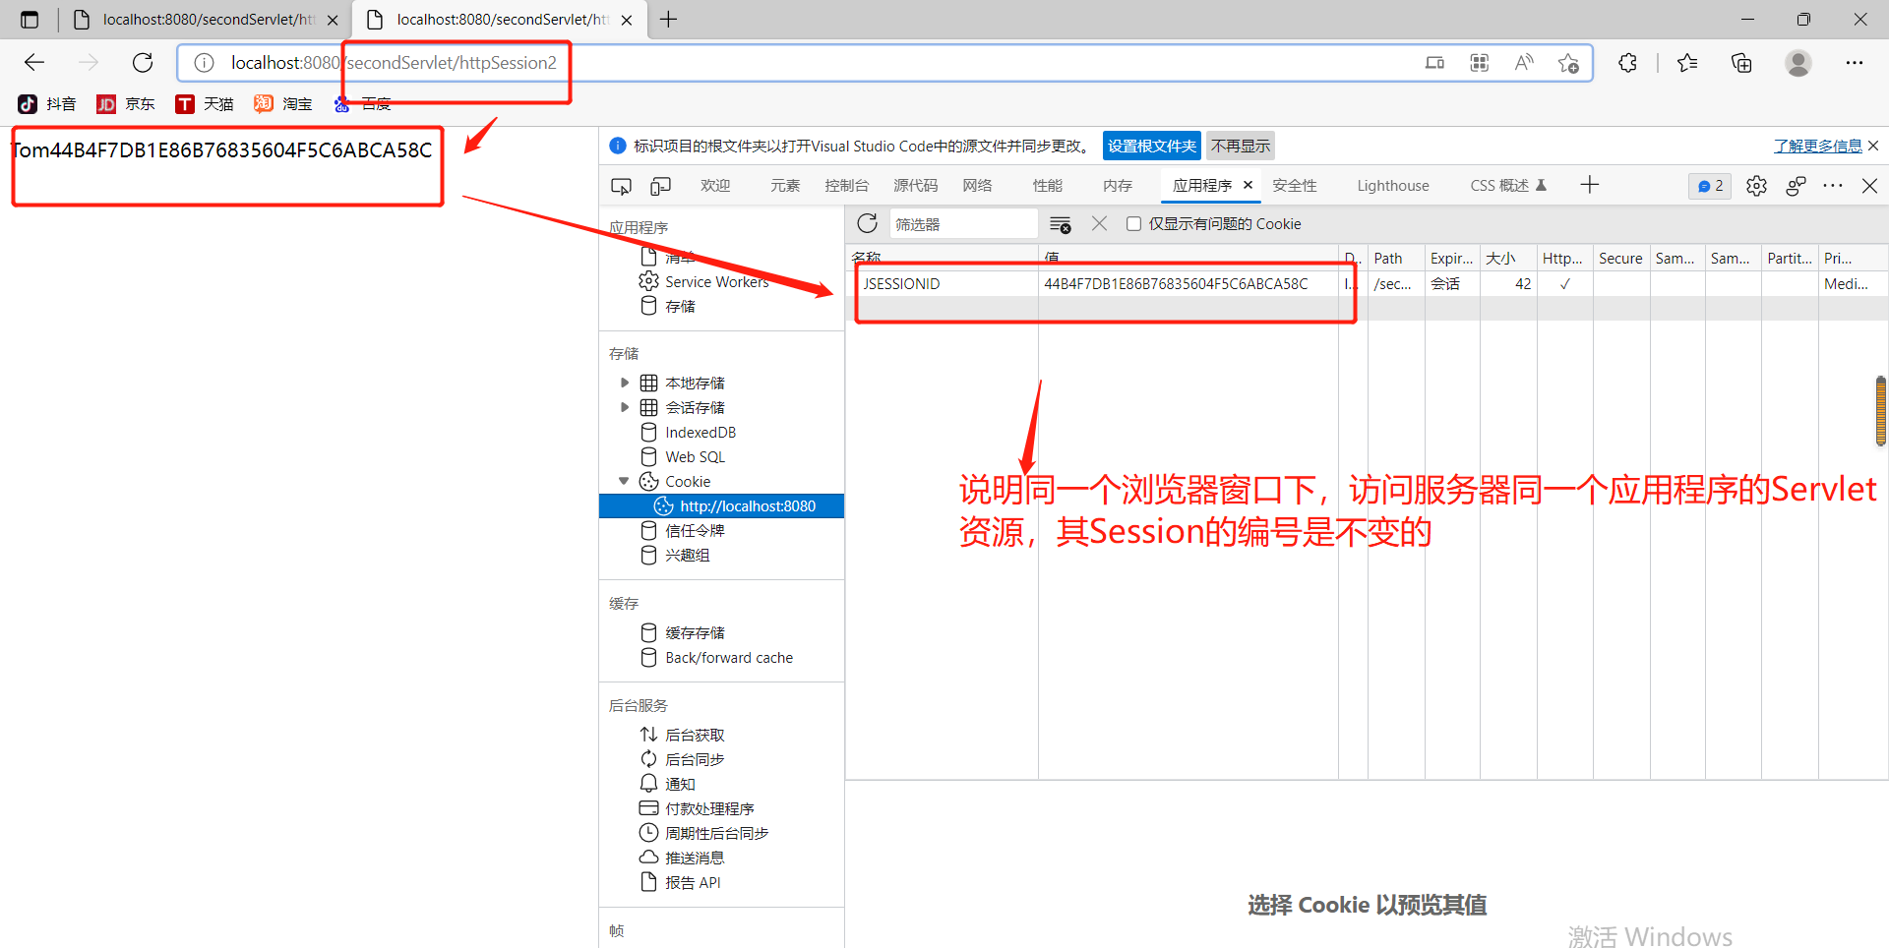The image size is (1889, 948).
Task: Open the 天猫 bookmark
Action: tap(205, 104)
